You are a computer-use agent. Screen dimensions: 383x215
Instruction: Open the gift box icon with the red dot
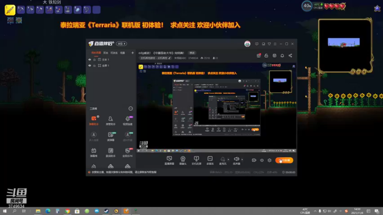(259, 55)
